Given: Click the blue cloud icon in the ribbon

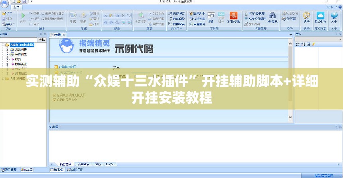Looking at the screenshot, I should 321,16.
